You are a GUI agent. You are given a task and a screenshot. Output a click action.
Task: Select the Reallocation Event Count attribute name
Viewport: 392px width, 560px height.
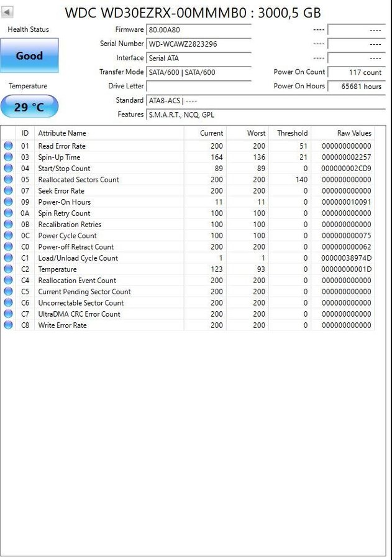point(77,281)
